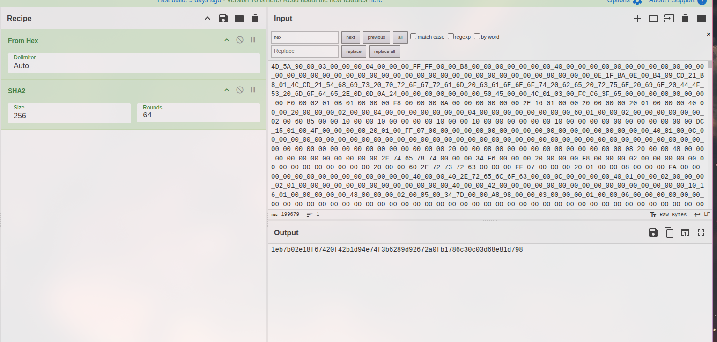This screenshot has width=717, height=342.
Task: Open Options from the top bar
Action: (x=619, y=2)
